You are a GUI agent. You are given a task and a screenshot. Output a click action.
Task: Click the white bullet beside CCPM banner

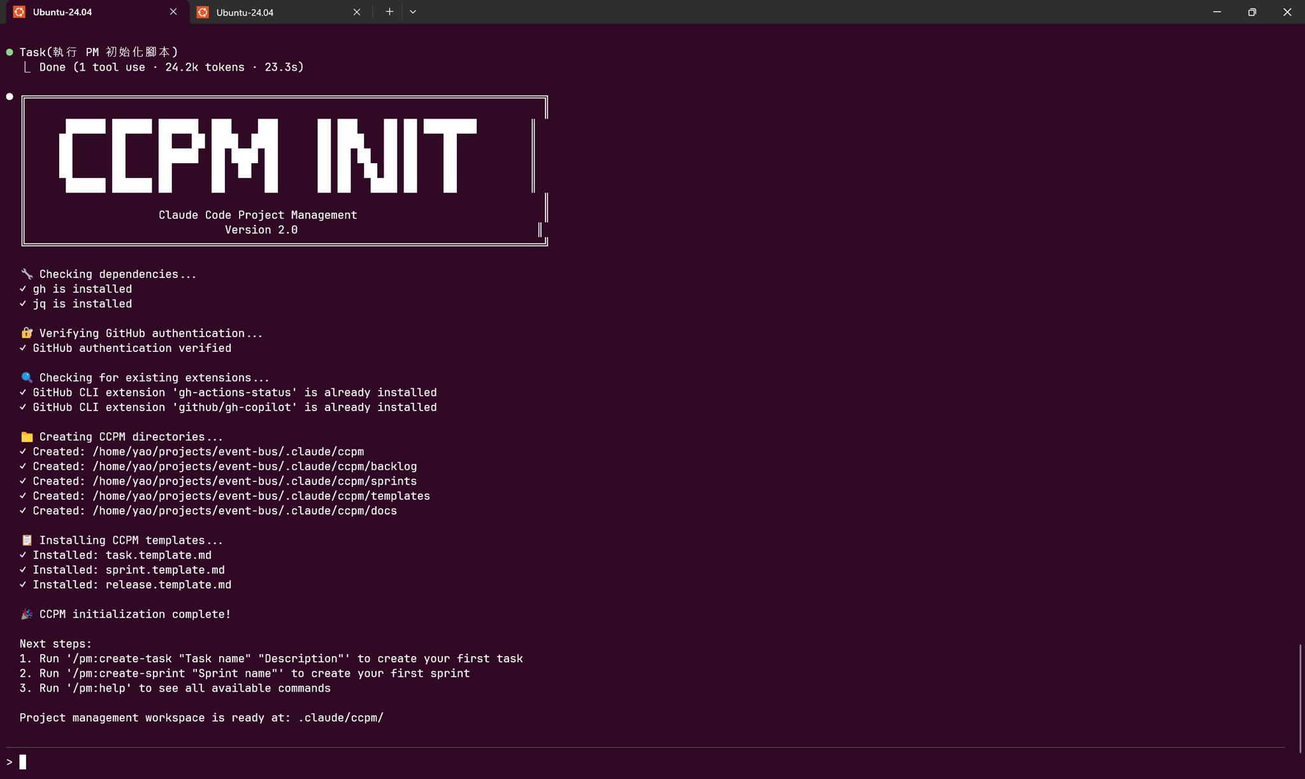coord(10,97)
